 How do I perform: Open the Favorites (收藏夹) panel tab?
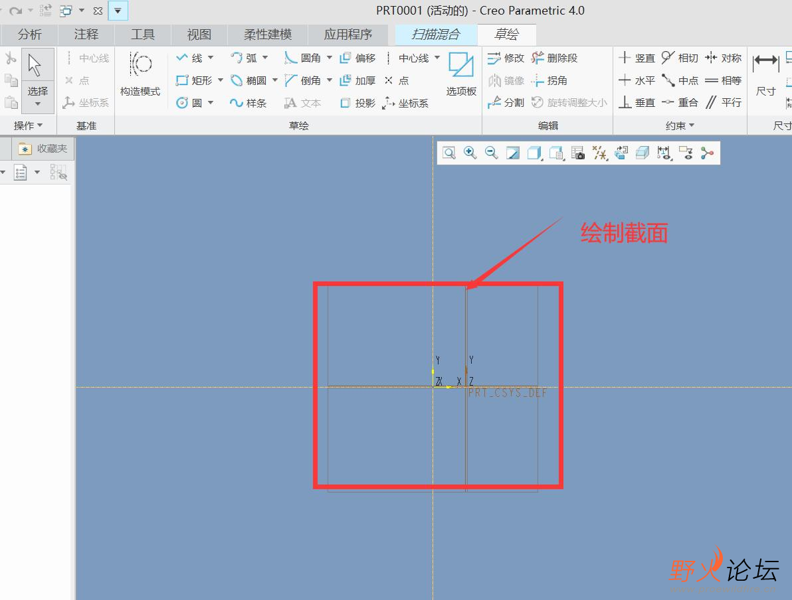tap(43, 149)
